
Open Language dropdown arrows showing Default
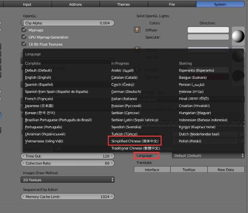coord(242,156)
